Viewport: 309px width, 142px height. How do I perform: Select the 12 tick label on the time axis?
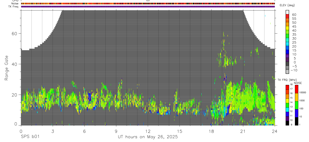pos(148,131)
